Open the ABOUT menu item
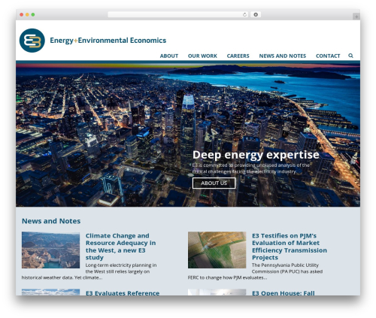 click(x=169, y=56)
